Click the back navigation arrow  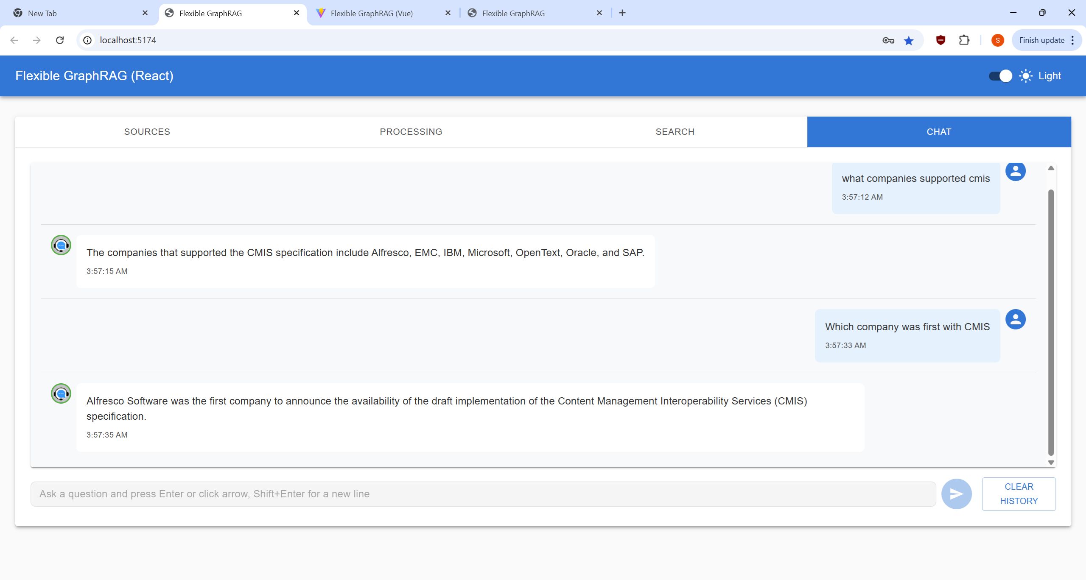14,40
